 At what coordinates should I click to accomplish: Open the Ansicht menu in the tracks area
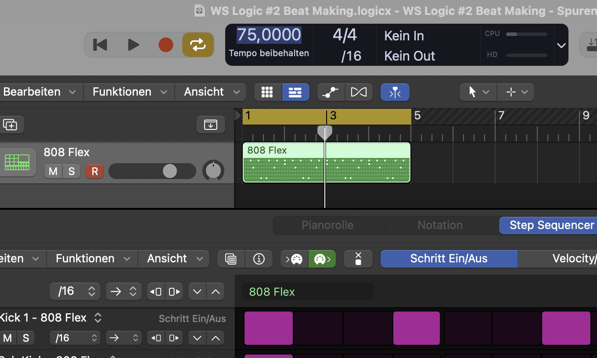[212, 92]
